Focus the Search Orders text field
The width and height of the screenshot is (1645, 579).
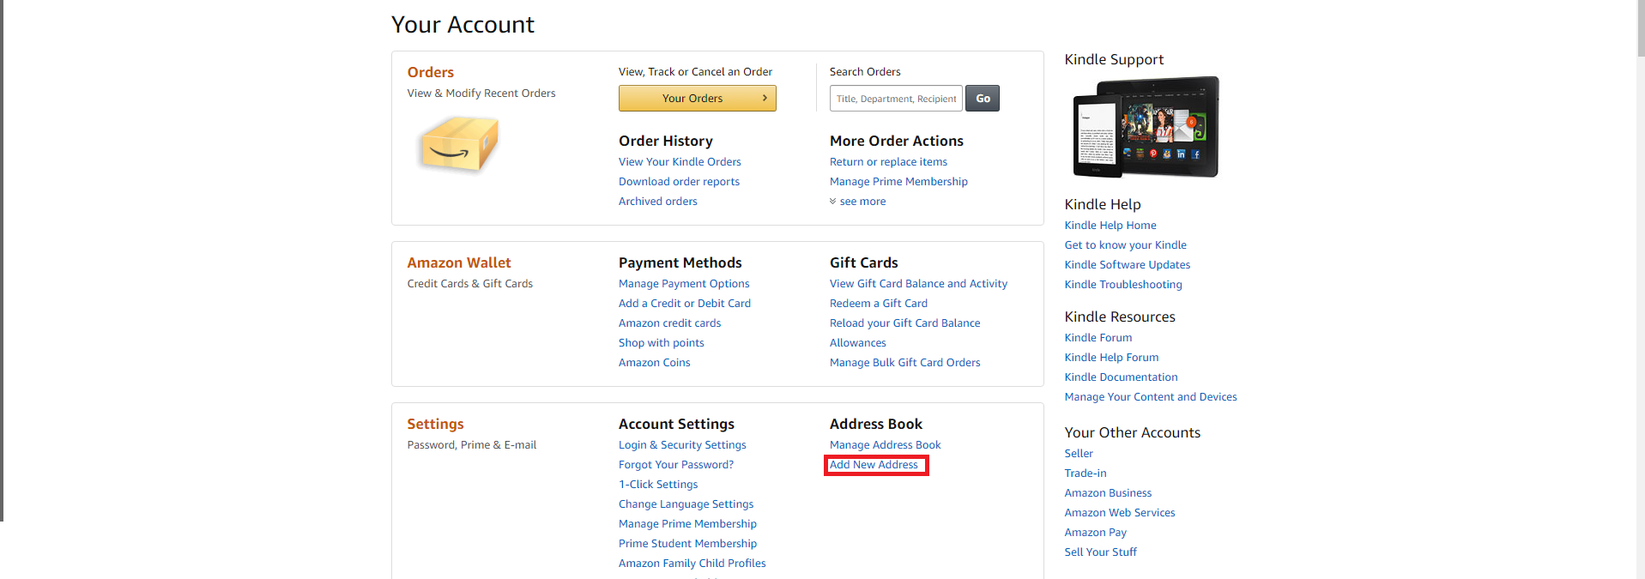point(896,99)
